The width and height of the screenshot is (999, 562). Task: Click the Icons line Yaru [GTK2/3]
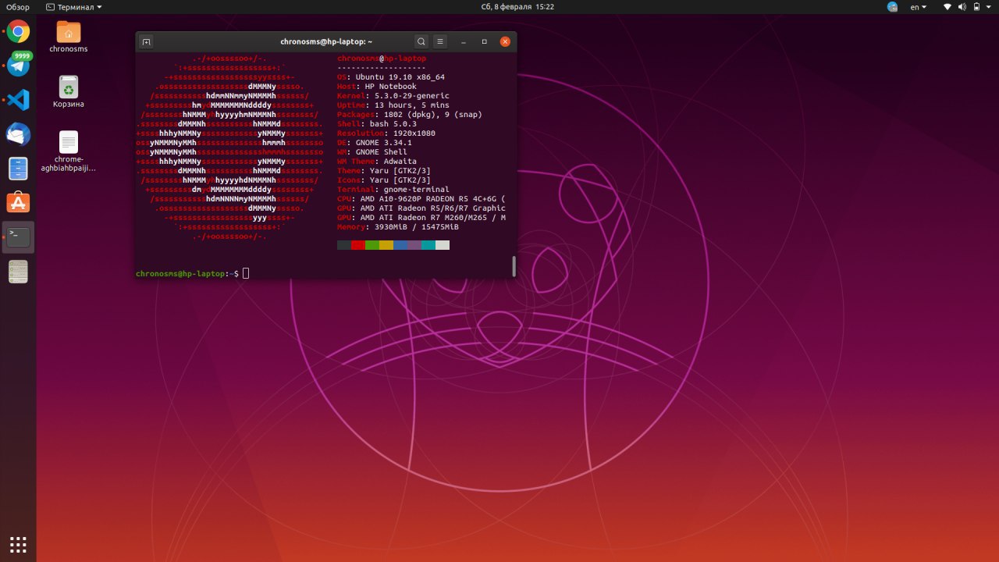point(384,180)
